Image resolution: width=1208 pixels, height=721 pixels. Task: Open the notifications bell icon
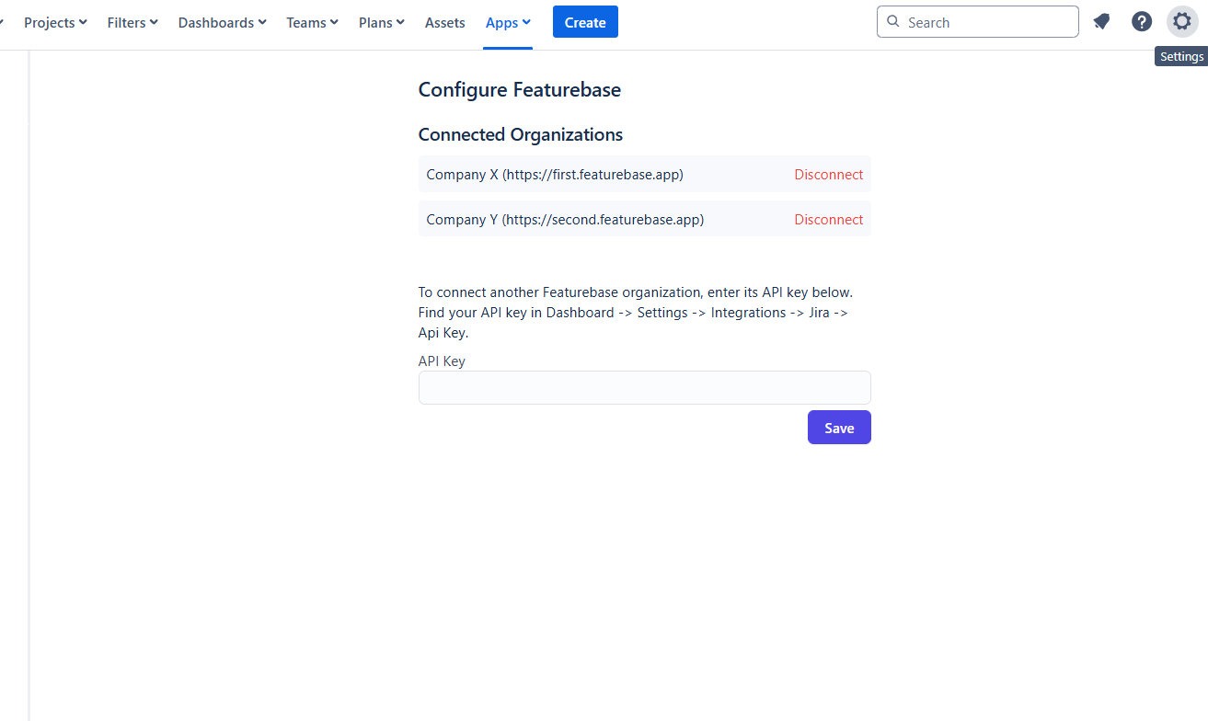tap(1101, 22)
